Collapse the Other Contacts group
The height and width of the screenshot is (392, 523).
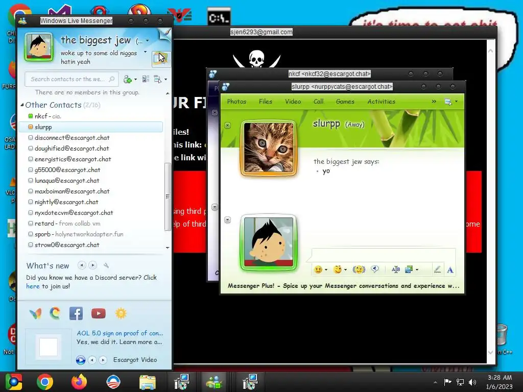22,105
